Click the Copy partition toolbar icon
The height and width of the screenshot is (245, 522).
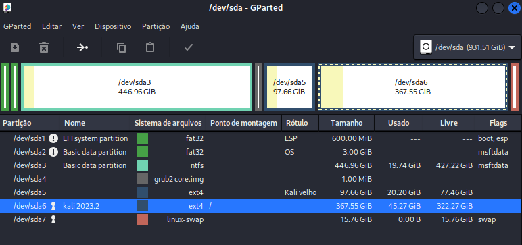121,47
